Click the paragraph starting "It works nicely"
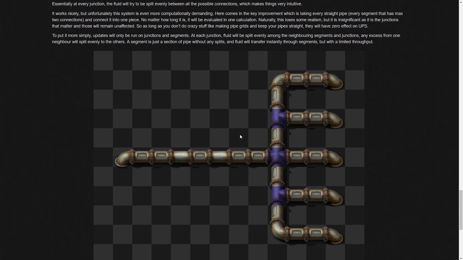 227,20
